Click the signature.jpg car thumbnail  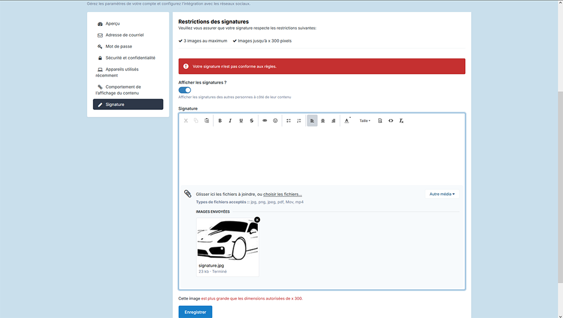228,240
